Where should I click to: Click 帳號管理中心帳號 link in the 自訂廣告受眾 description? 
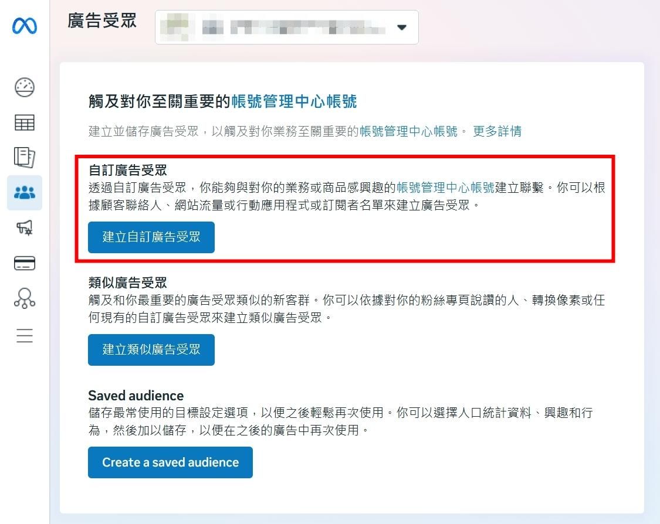tap(445, 188)
